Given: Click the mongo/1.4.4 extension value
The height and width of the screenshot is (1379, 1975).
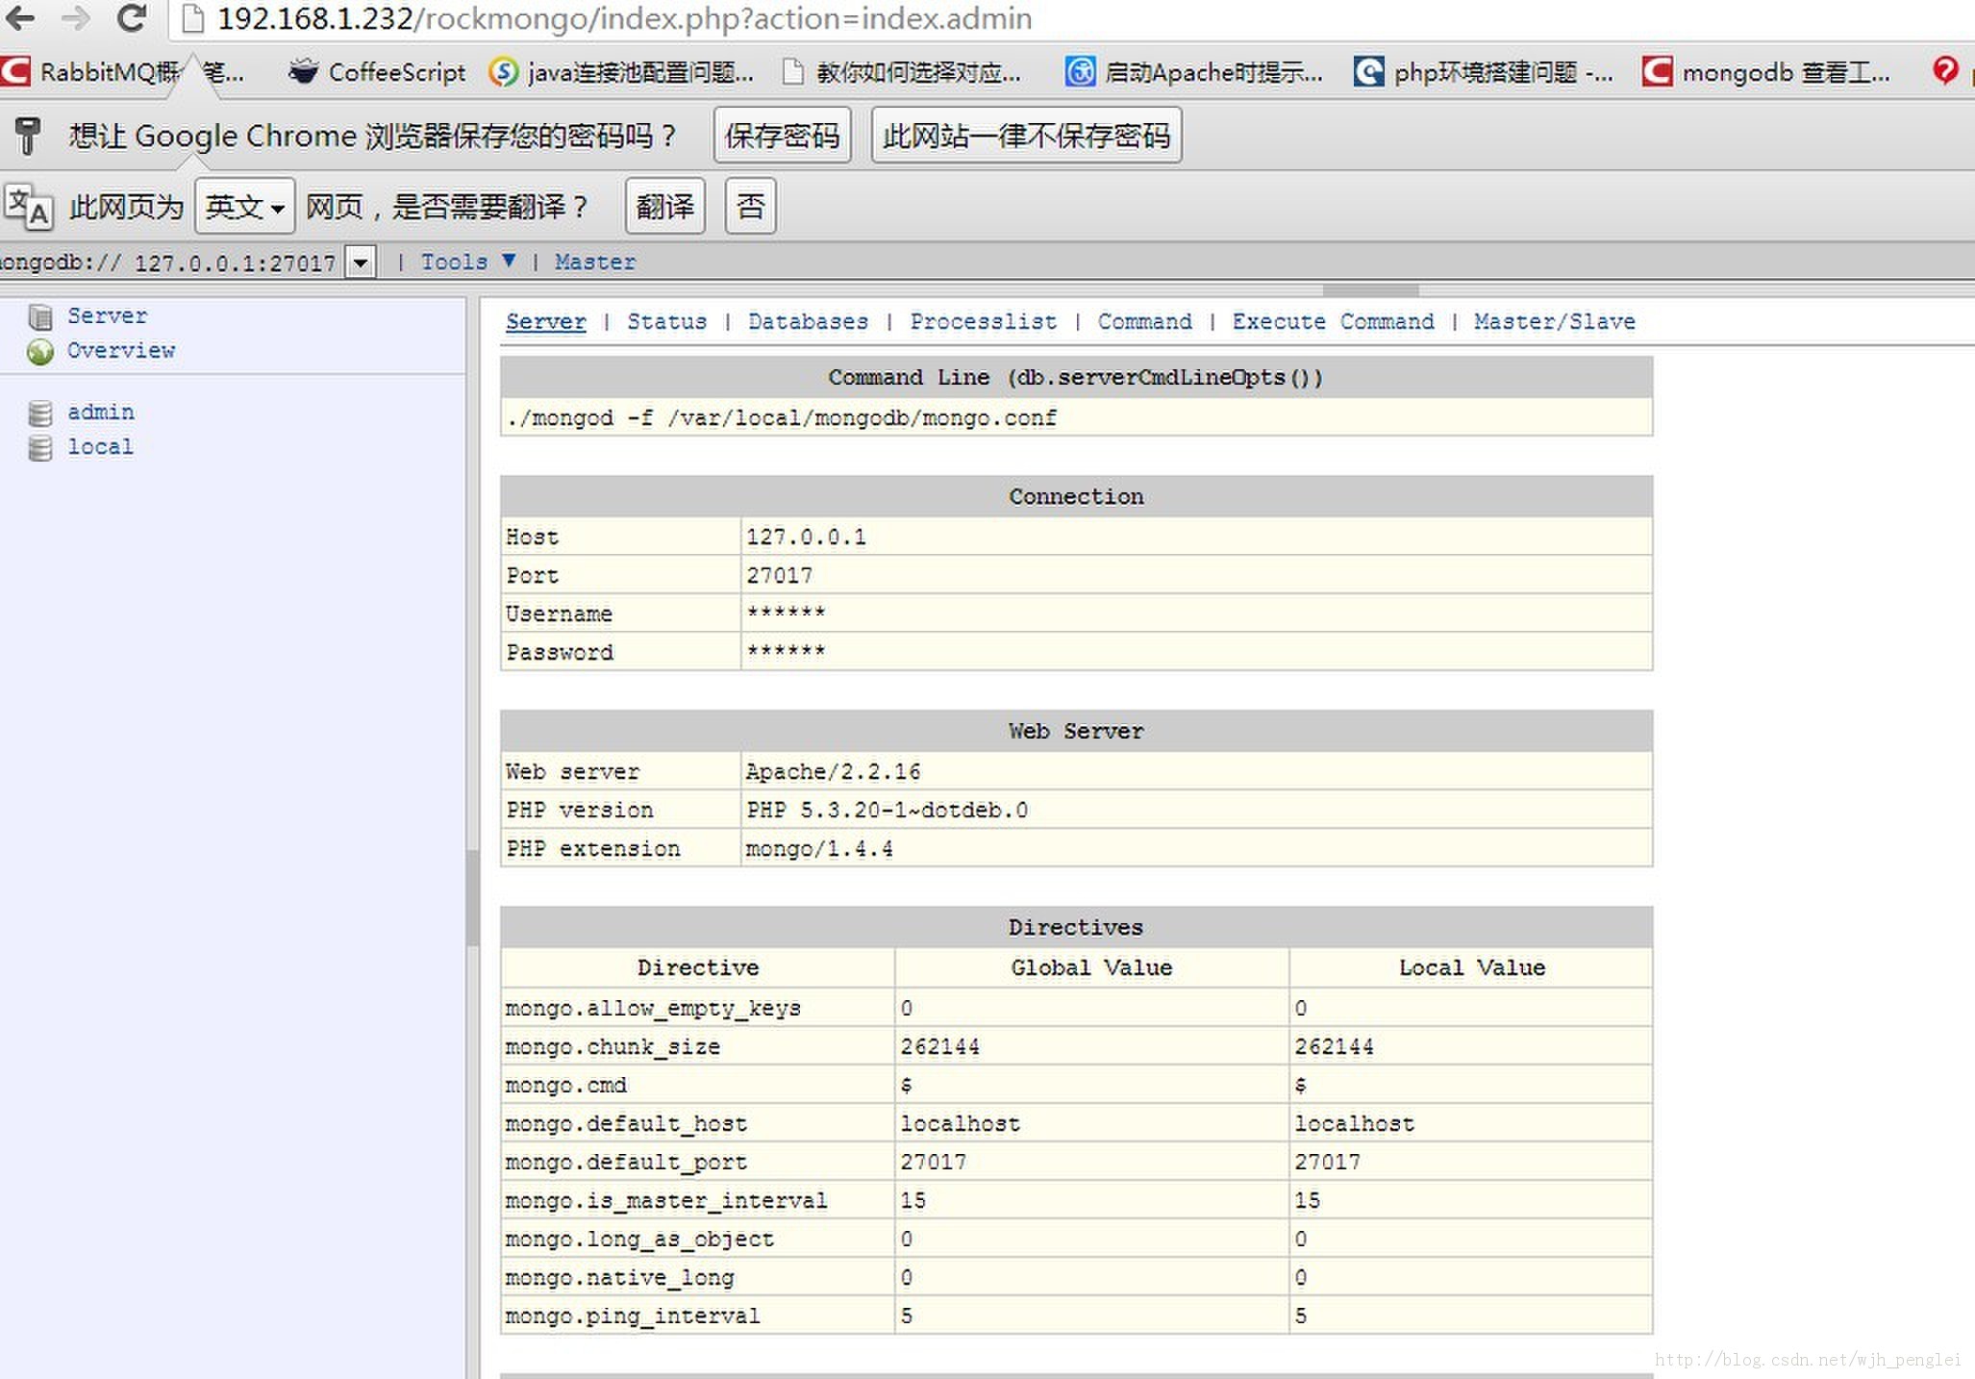Looking at the screenshot, I should pos(819,848).
